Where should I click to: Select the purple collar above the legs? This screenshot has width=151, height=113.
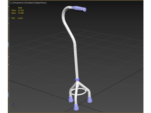(x=77, y=80)
